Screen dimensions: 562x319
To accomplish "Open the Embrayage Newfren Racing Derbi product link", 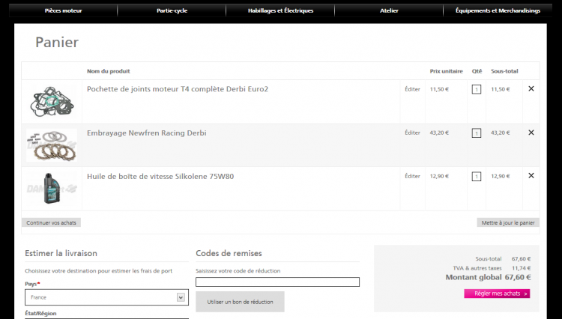I will tap(147, 133).
